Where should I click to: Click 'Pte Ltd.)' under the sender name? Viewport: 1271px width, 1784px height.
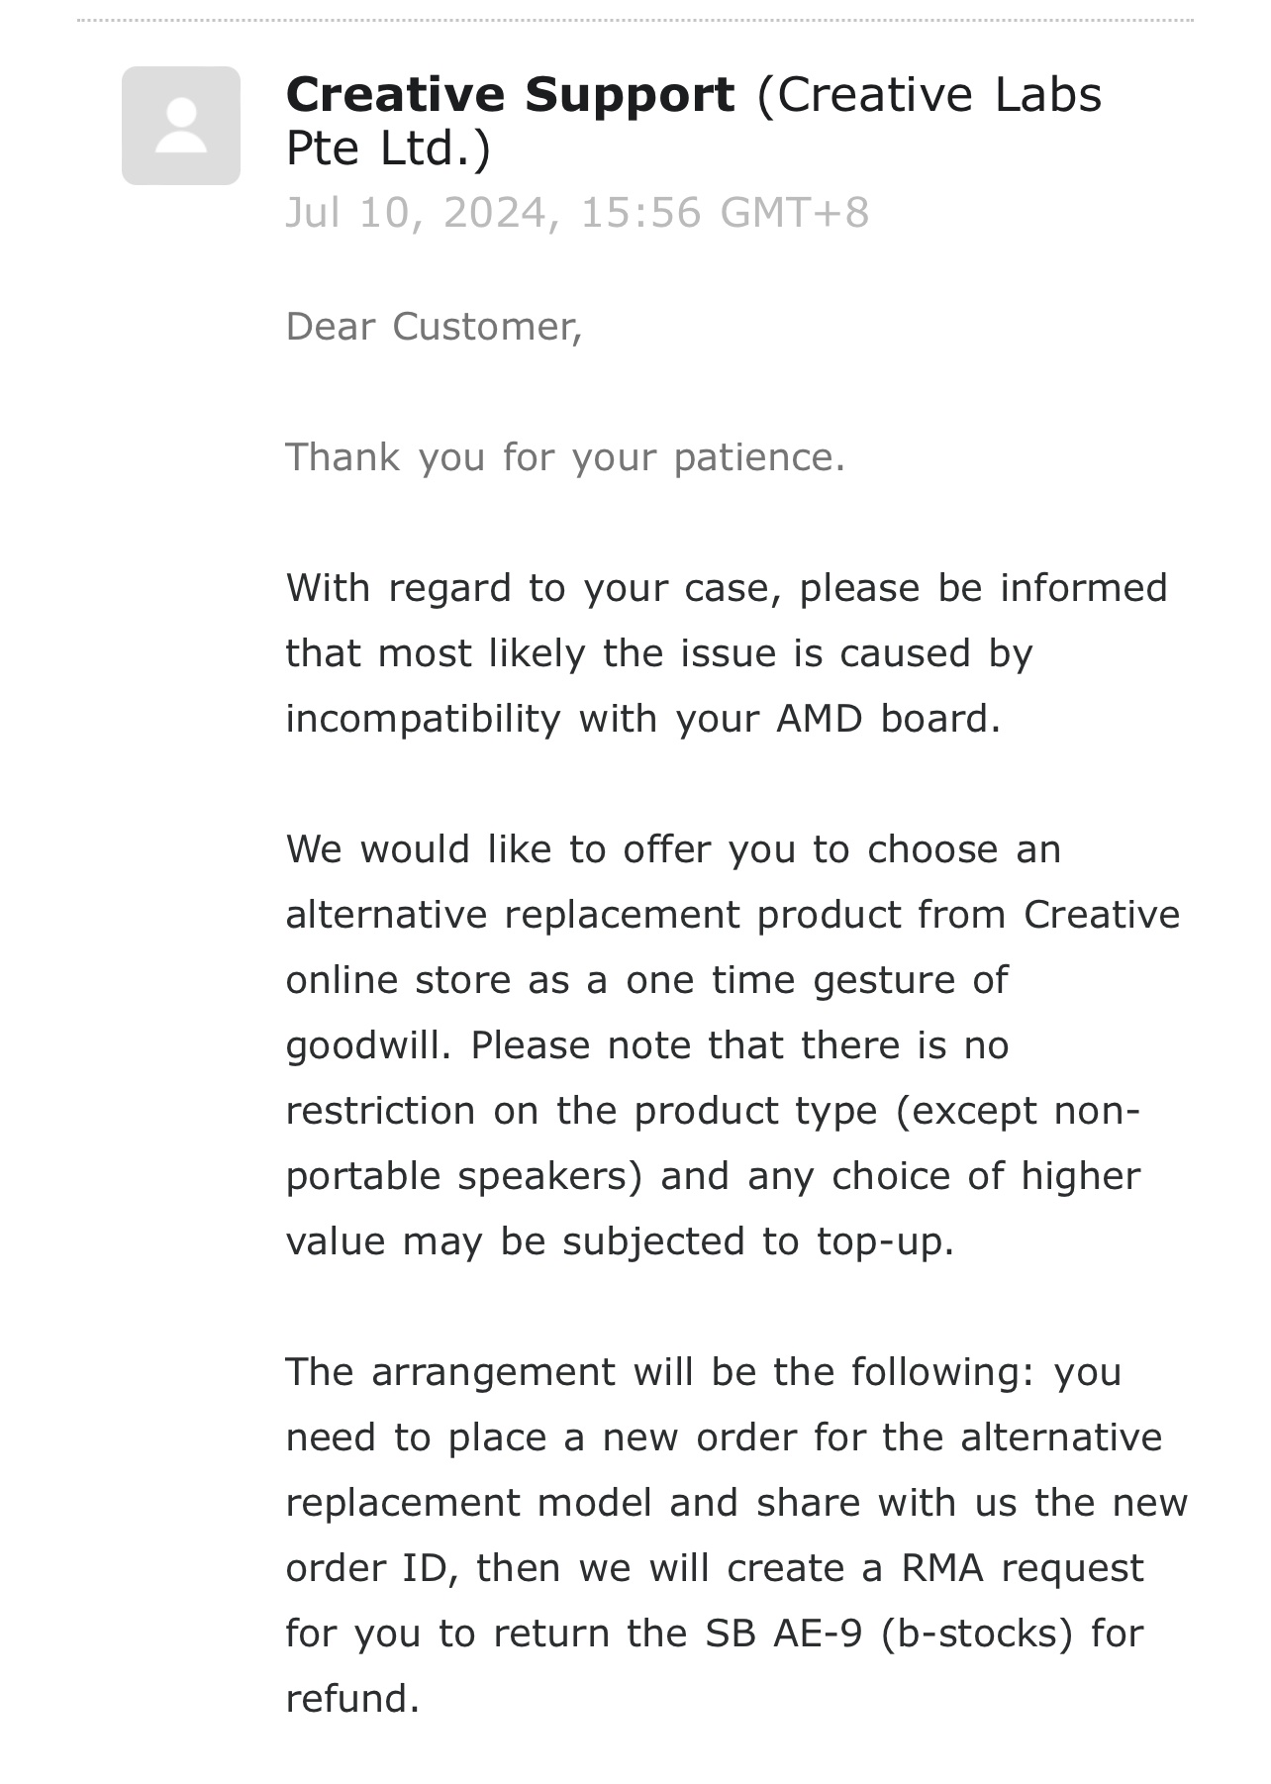pyautogui.click(x=388, y=149)
